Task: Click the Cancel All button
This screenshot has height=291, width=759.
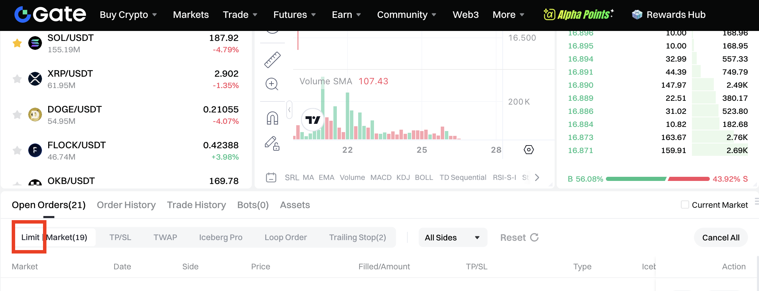Action: pyautogui.click(x=720, y=237)
